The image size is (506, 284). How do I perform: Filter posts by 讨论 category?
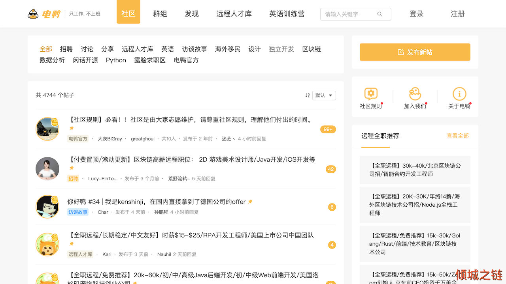87,49
